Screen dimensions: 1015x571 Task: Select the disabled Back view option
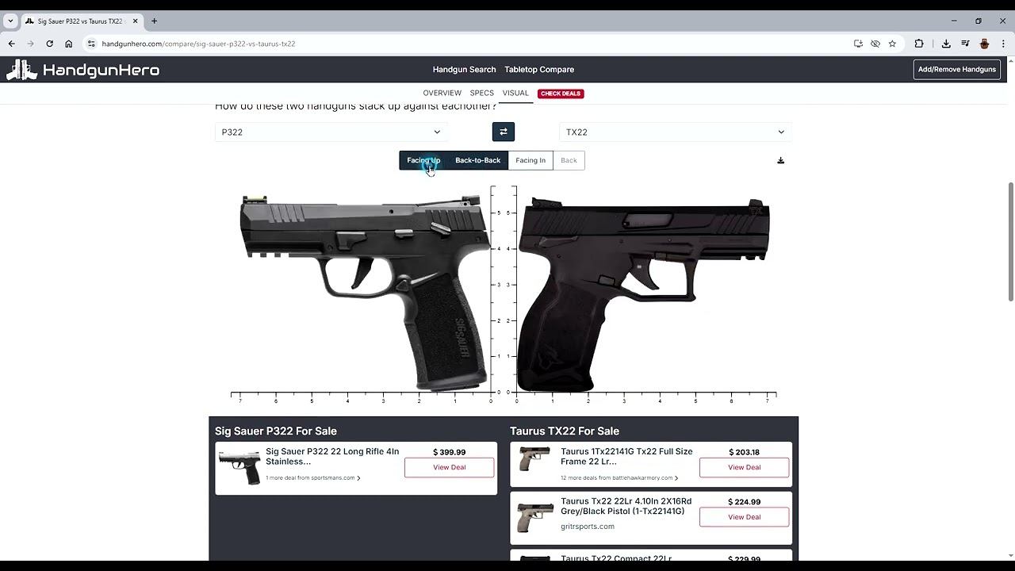click(569, 160)
